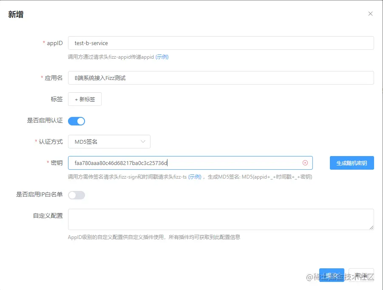Toggle the blue authentication switch
The width and height of the screenshot is (383, 290).
click(77, 121)
